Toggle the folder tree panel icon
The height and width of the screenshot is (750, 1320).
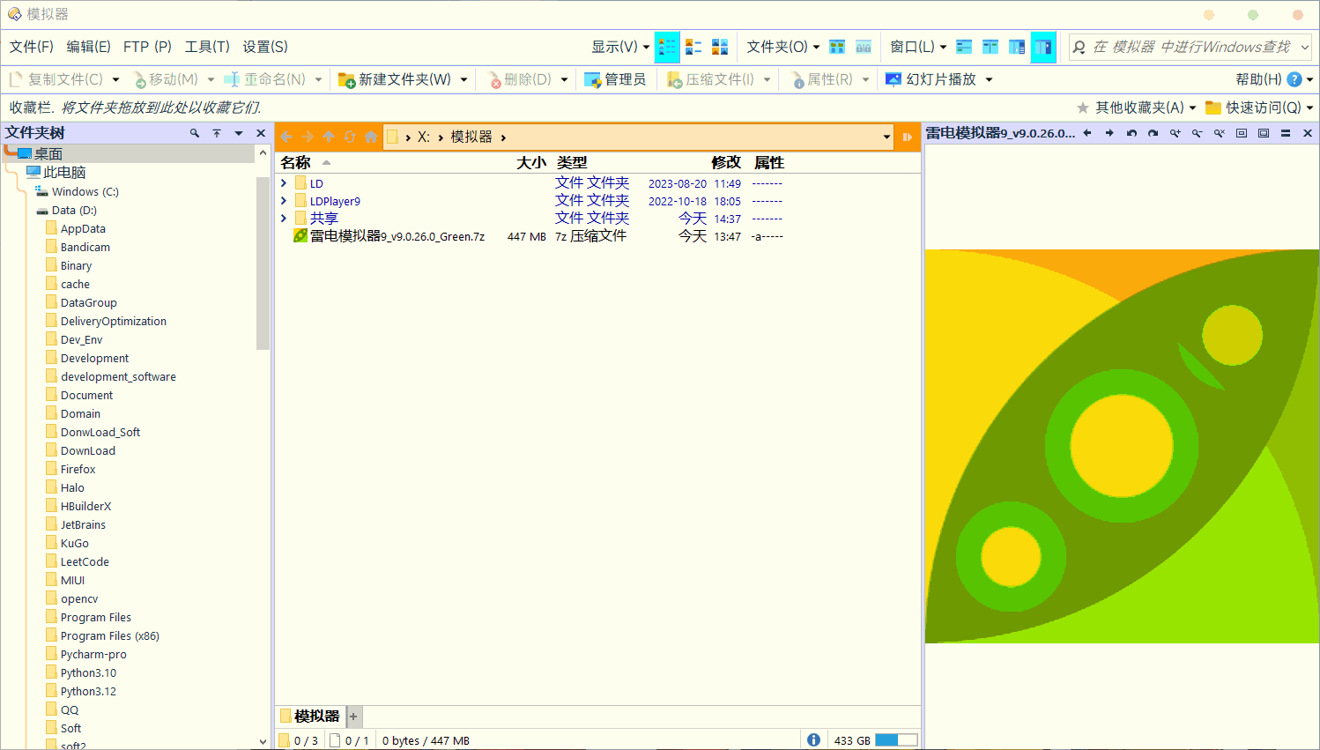click(1017, 47)
